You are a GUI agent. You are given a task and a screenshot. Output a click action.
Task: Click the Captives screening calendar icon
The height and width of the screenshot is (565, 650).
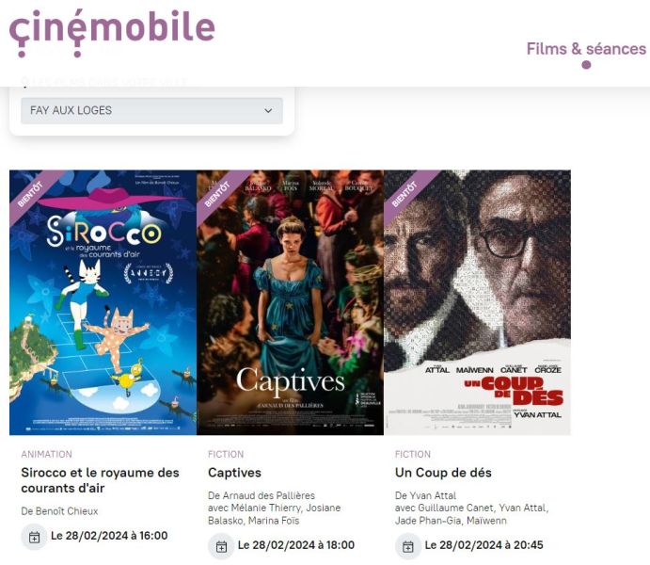[x=221, y=547]
